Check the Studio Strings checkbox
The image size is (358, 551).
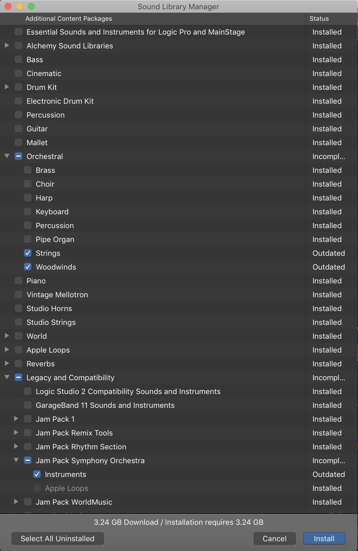coord(18,322)
